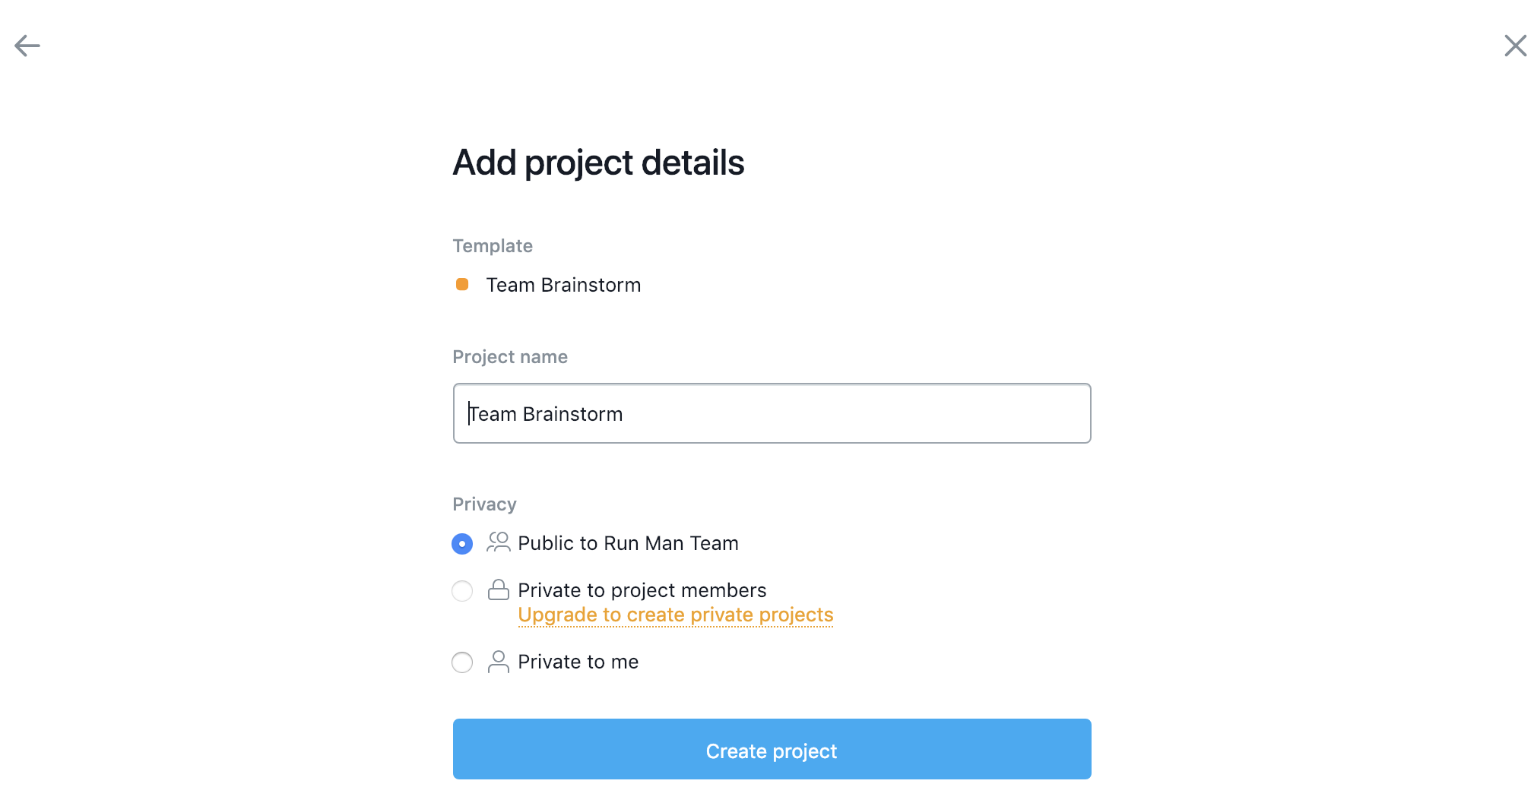Click the Add project details heading
The image size is (1537, 787).
(598, 163)
